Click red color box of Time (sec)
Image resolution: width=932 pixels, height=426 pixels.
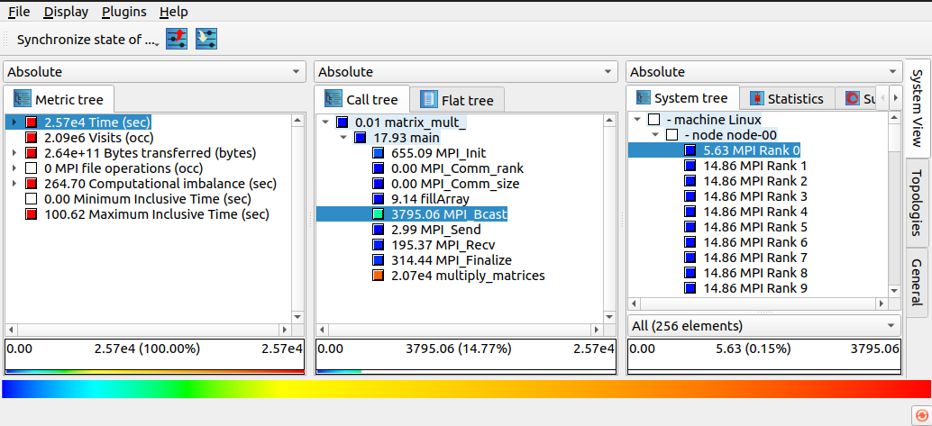coord(32,122)
